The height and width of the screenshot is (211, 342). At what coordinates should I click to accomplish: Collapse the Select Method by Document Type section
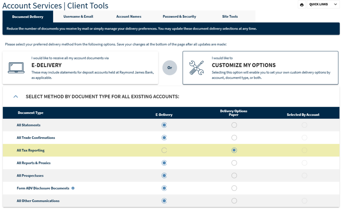(x=16, y=96)
